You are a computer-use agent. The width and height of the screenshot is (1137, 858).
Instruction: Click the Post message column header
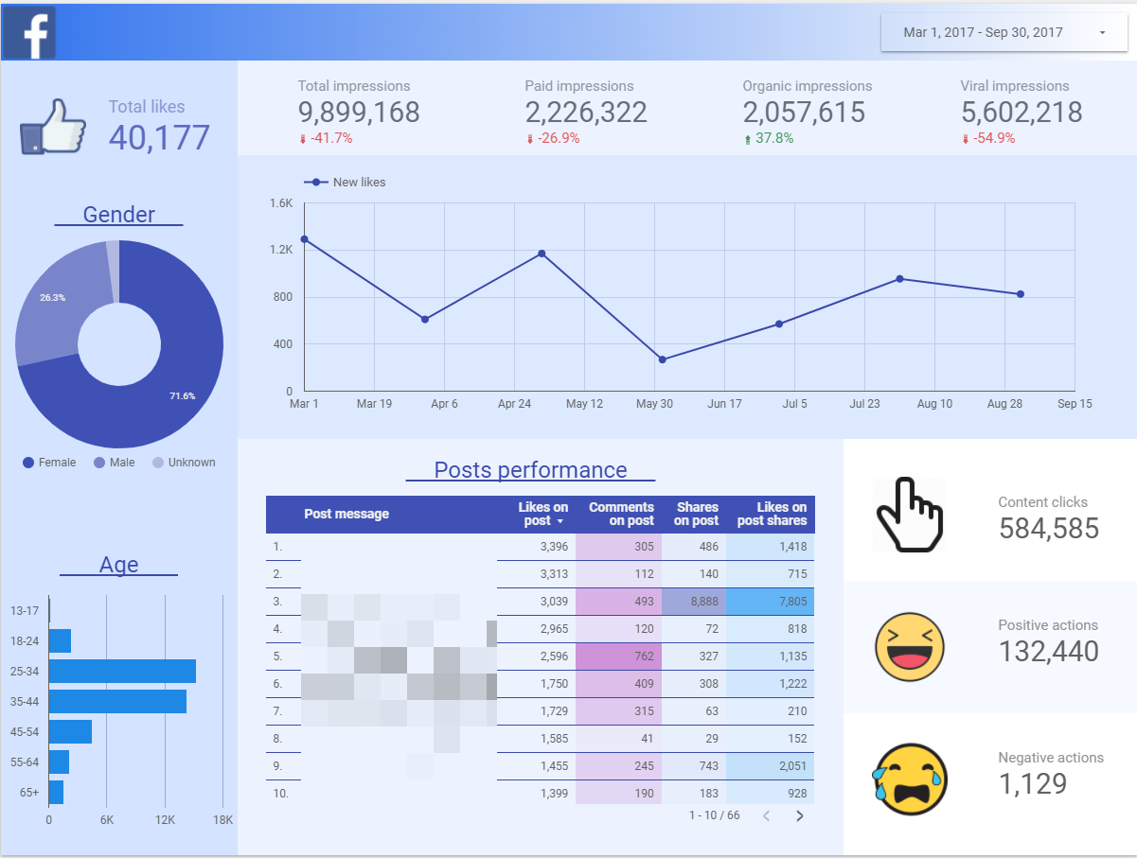(346, 514)
